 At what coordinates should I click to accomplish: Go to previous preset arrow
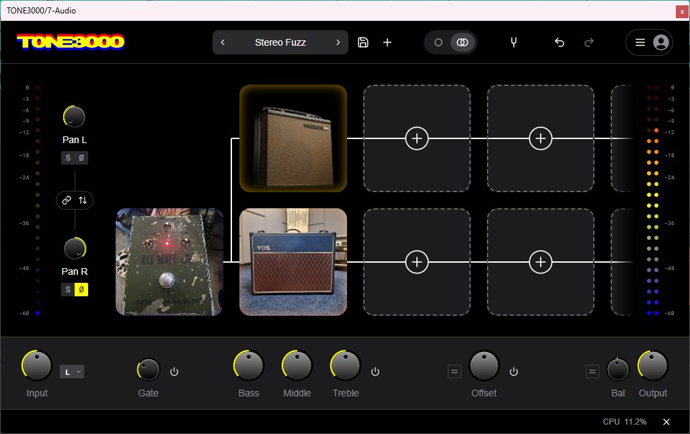coord(223,42)
